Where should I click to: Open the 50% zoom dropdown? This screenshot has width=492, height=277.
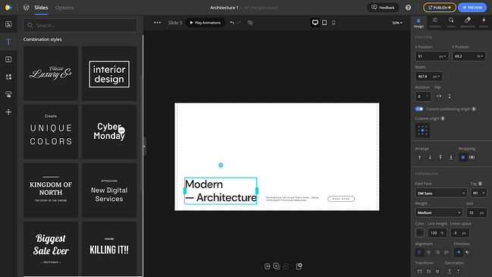coord(397,23)
